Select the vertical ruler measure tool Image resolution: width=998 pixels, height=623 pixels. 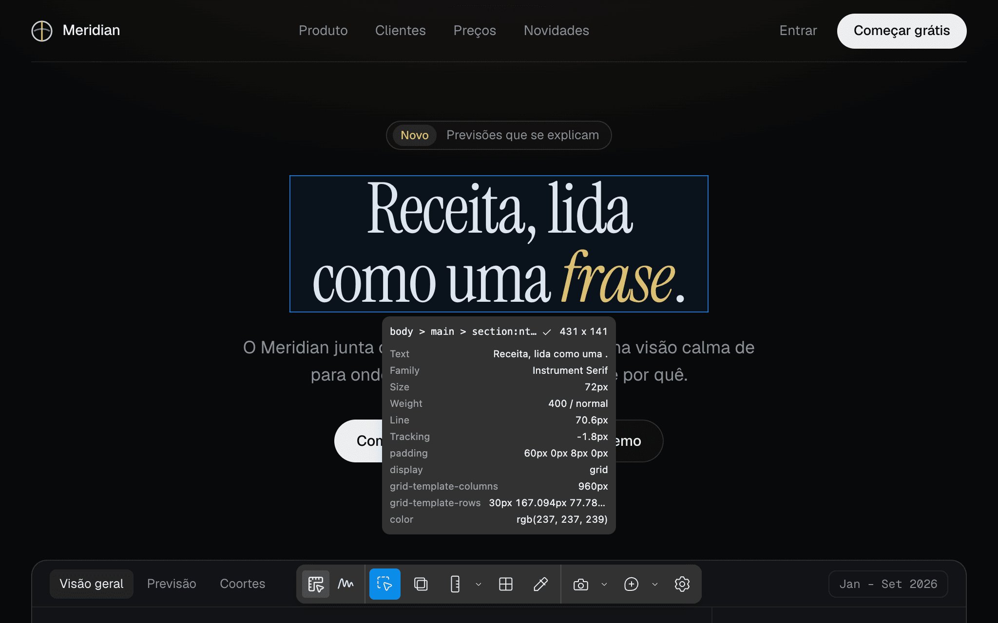point(455,584)
